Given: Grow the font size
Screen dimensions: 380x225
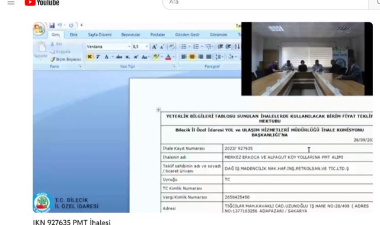Looking at the screenshot, I should (154, 47).
